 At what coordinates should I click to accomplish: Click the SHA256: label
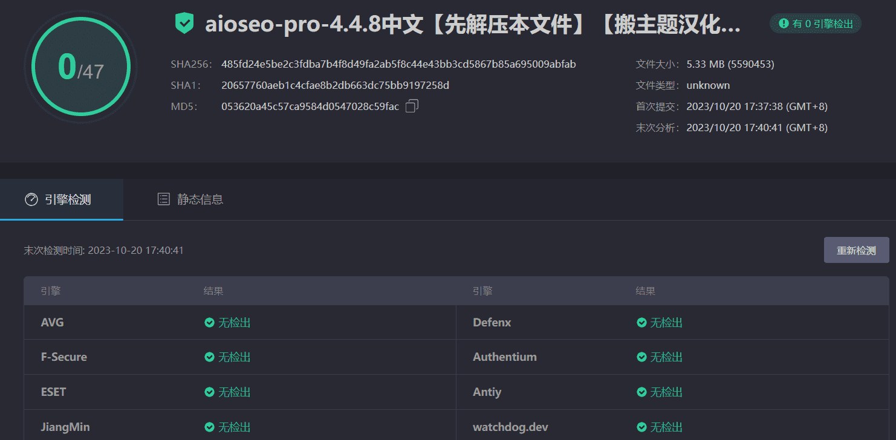pos(190,64)
